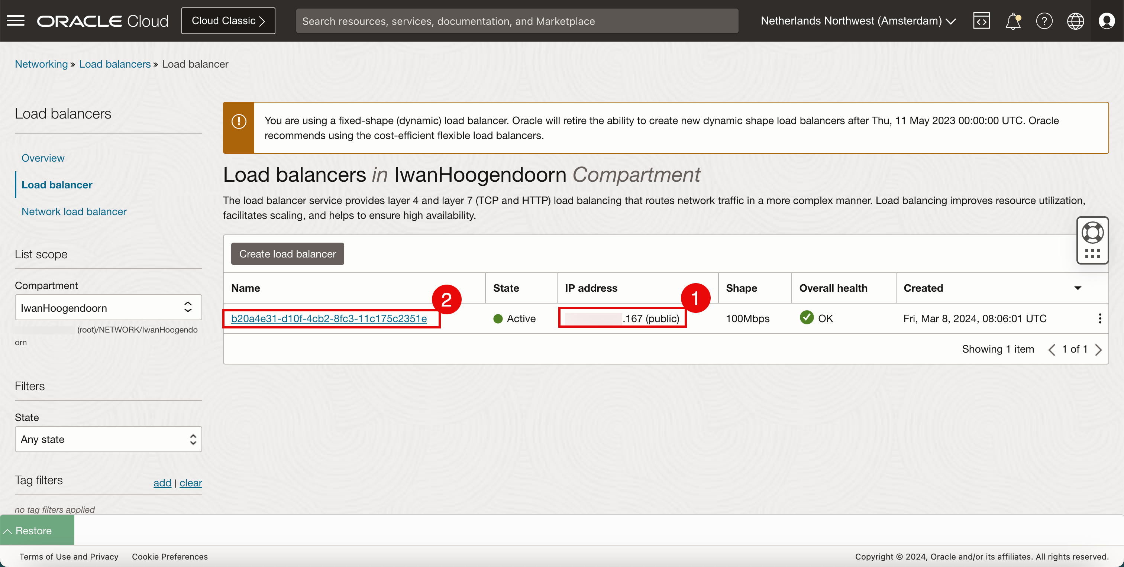
Task: Open Cloud Shell developer tools icon
Action: click(981, 20)
